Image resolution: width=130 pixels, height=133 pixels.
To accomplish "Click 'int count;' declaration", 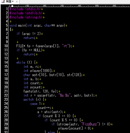I will (32, 83).
